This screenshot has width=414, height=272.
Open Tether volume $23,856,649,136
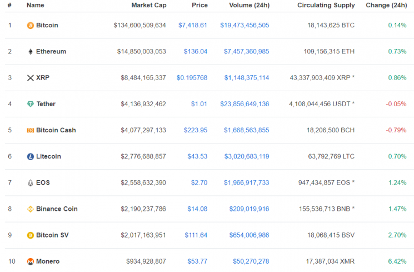click(x=245, y=104)
